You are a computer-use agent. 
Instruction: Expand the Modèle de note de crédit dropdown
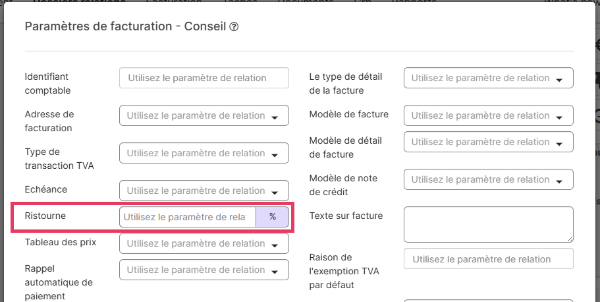[488, 179]
